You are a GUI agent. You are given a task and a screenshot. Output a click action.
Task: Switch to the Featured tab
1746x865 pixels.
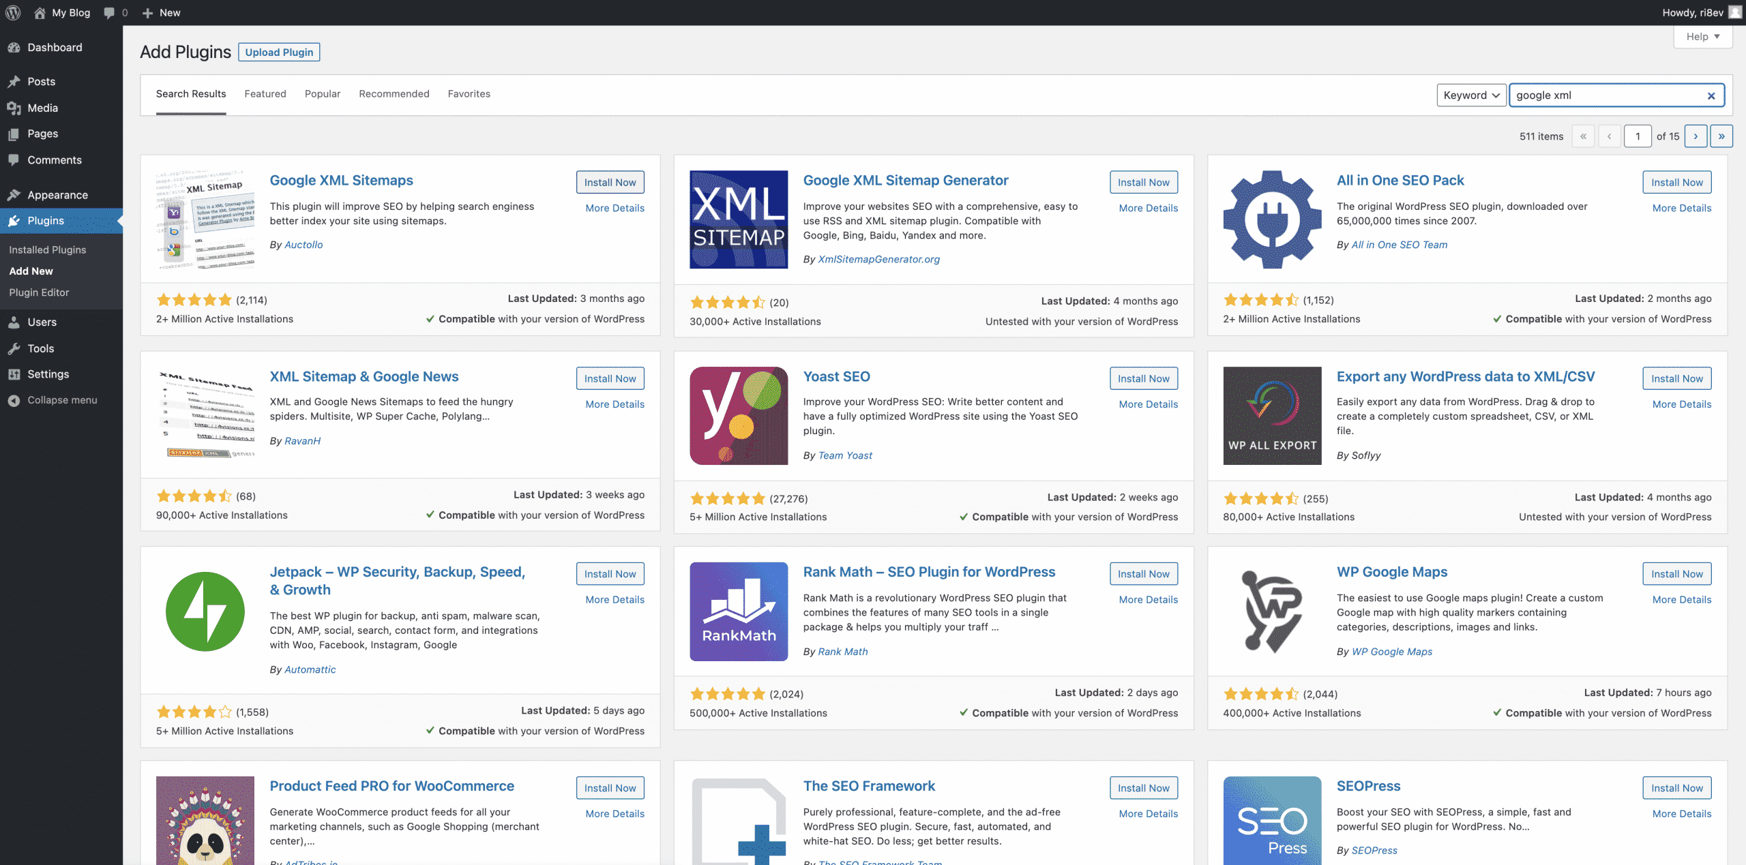coord(265,94)
